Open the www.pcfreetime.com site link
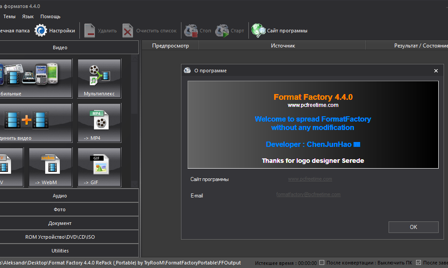Viewport: 448px width, 268px height. [x=310, y=179]
